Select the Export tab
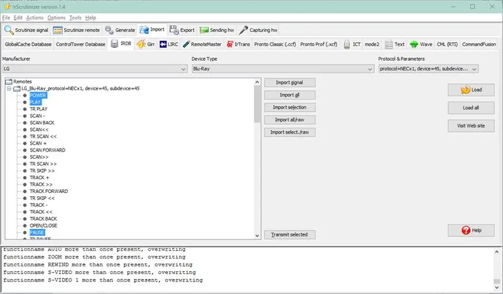503x294 pixels. click(182, 30)
